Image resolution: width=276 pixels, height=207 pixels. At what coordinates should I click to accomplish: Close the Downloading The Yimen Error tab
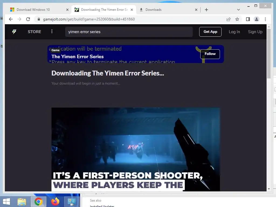coord(132,10)
